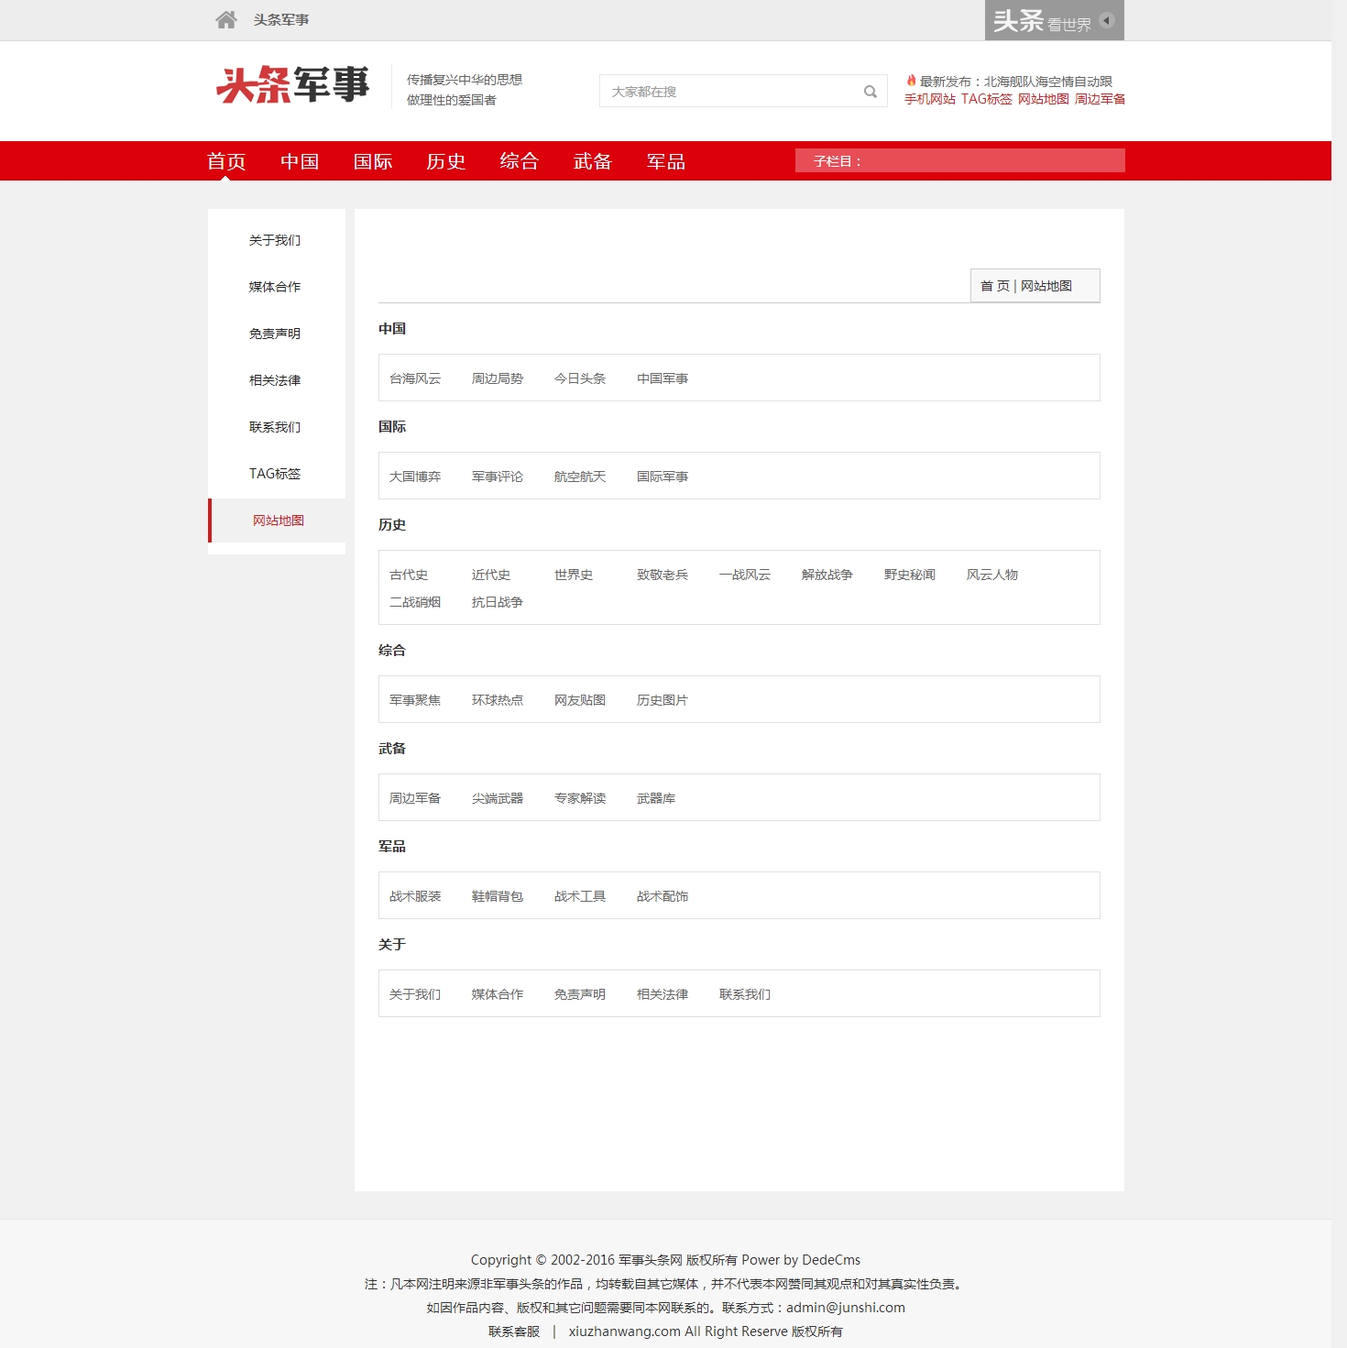
Task: Click the 中国 section heading
Action: click(392, 328)
